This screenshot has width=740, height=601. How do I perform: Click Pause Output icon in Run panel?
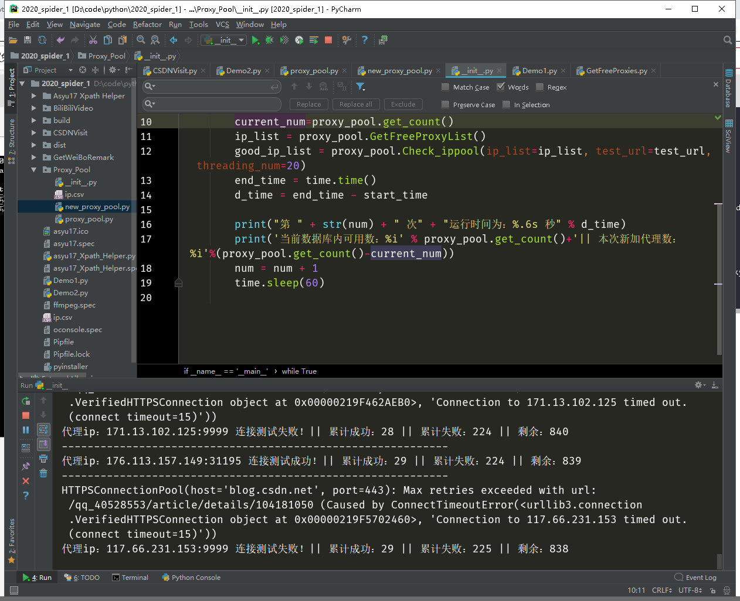pyautogui.click(x=26, y=430)
